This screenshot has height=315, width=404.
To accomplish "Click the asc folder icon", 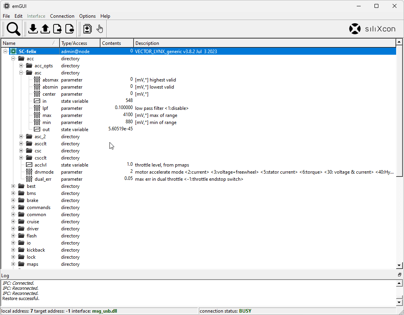I will tap(29, 72).
